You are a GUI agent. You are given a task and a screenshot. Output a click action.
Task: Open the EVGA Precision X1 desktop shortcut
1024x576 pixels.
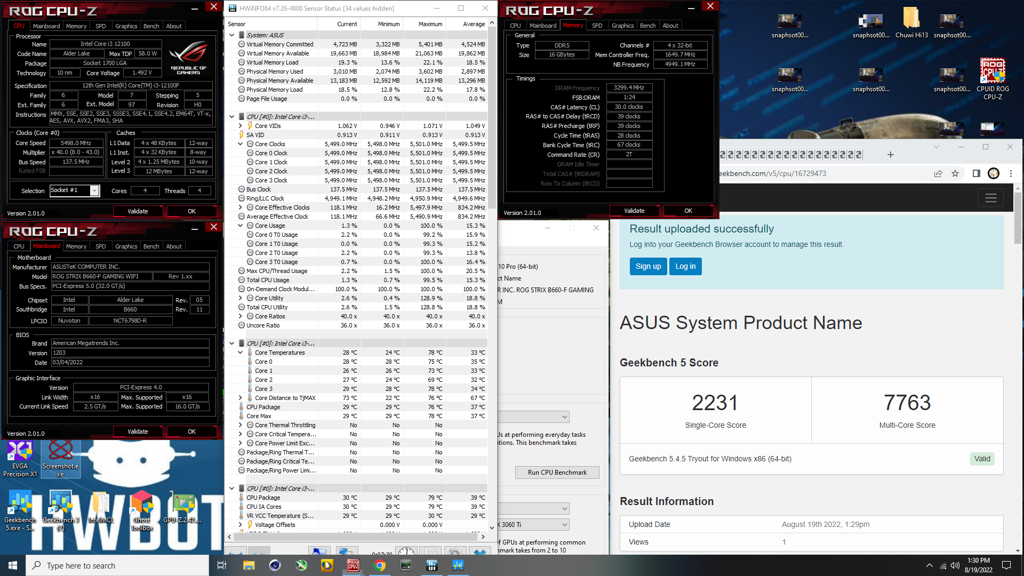[20, 459]
